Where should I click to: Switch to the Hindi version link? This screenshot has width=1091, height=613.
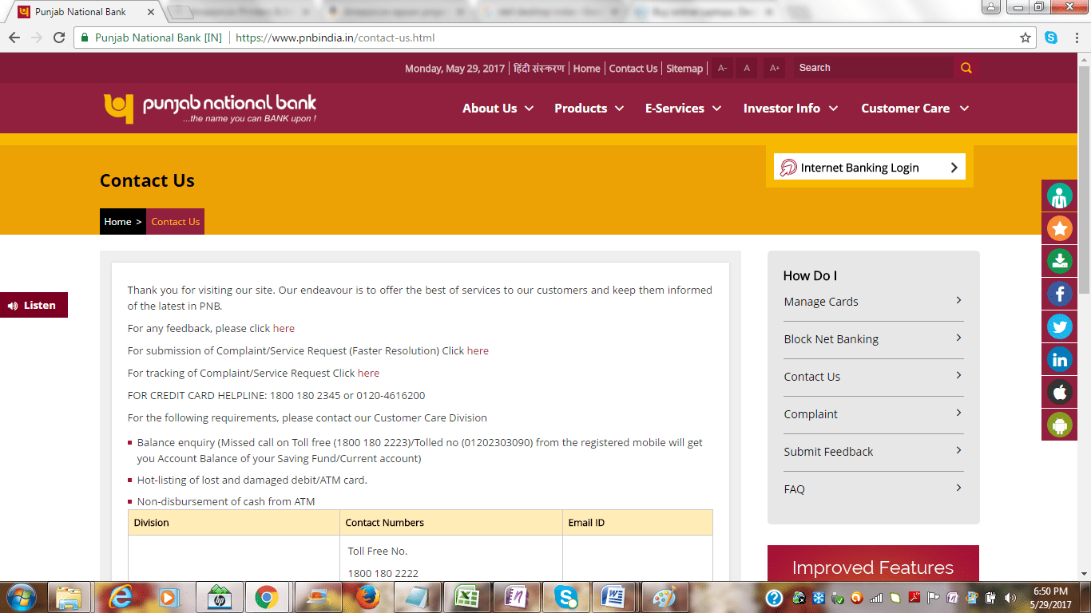click(539, 69)
